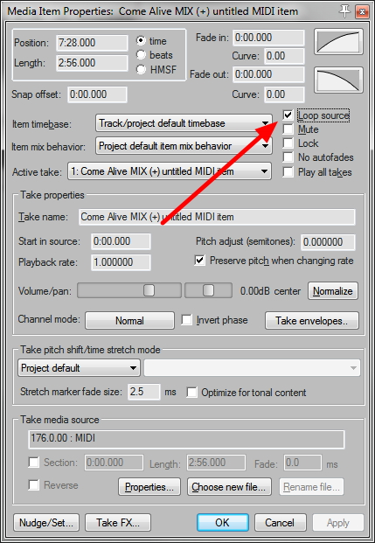375x543 pixels.
Task: Enable Play all takes checkbox
Action: [288, 171]
